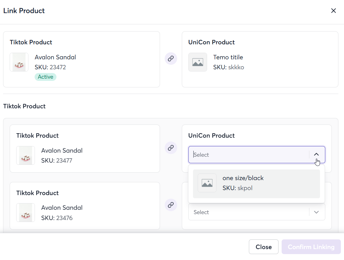Click the Confirm Linking button
The height and width of the screenshot is (260, 344).
pyautogui.click(x=311, y=247)
